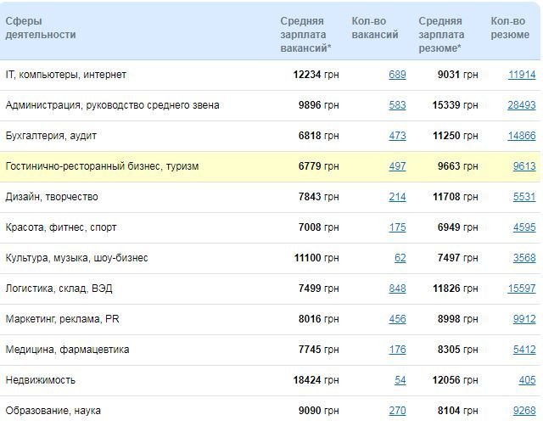
Task: Open the 62 vacancies link for Культура
Action: [x=400, y=258]
